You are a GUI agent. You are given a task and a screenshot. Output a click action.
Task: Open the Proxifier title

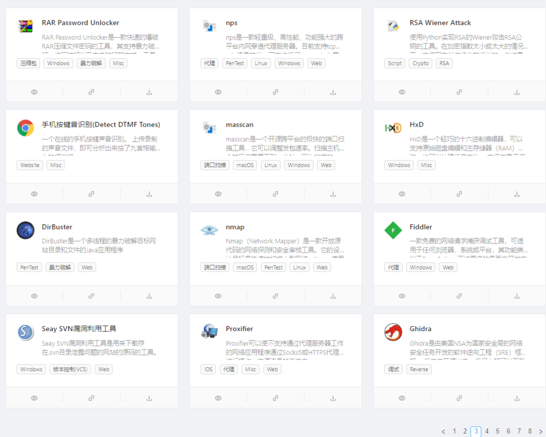[239, 329]
